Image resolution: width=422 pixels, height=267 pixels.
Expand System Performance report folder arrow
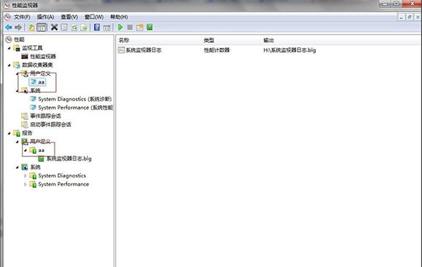[x=25, y=184]
